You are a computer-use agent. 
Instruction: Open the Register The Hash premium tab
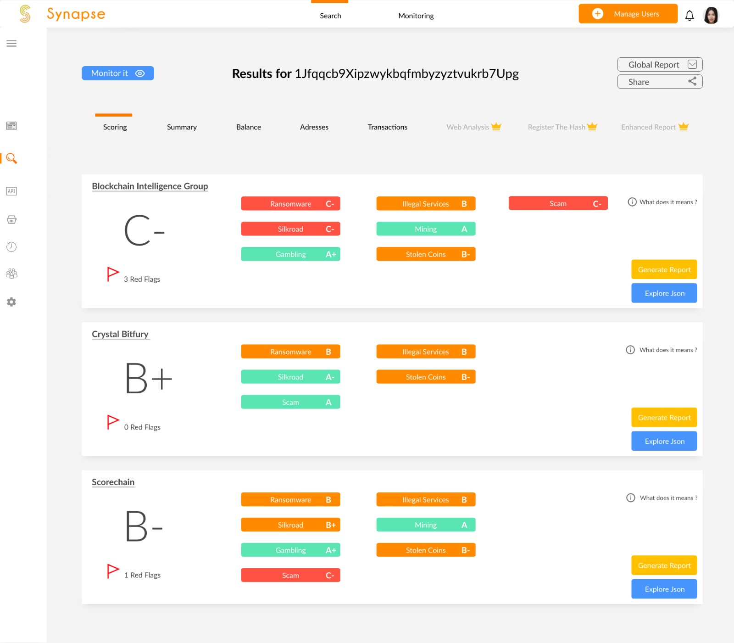(562, 127)
